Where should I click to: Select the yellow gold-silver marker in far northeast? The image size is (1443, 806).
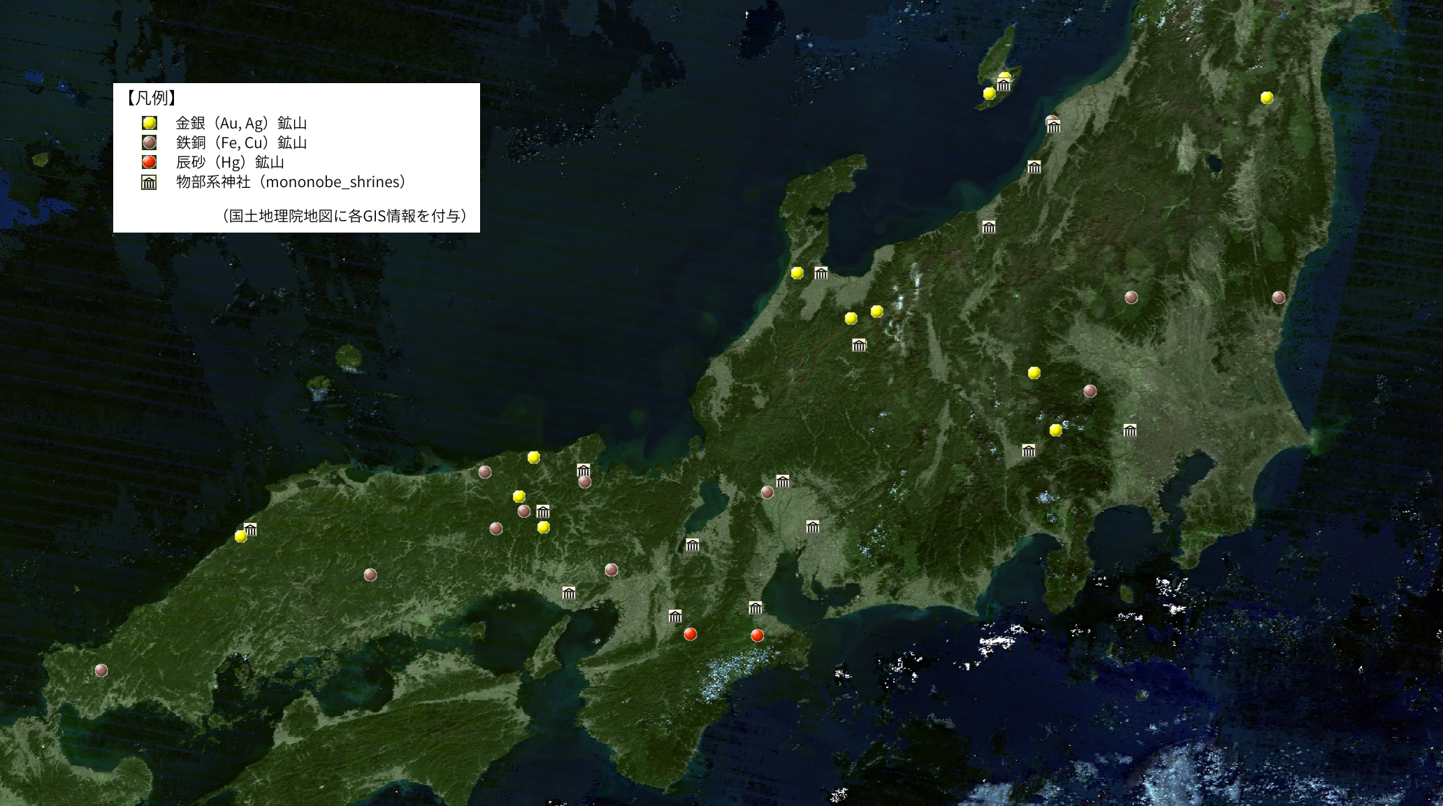pyautogui.click(x=1266, y=98)
